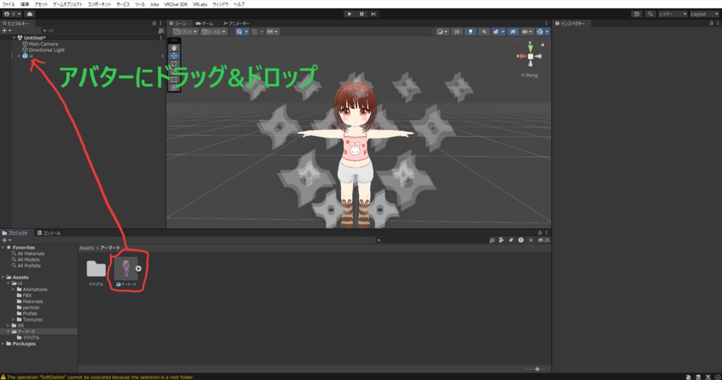Click the Pause button

362,14
